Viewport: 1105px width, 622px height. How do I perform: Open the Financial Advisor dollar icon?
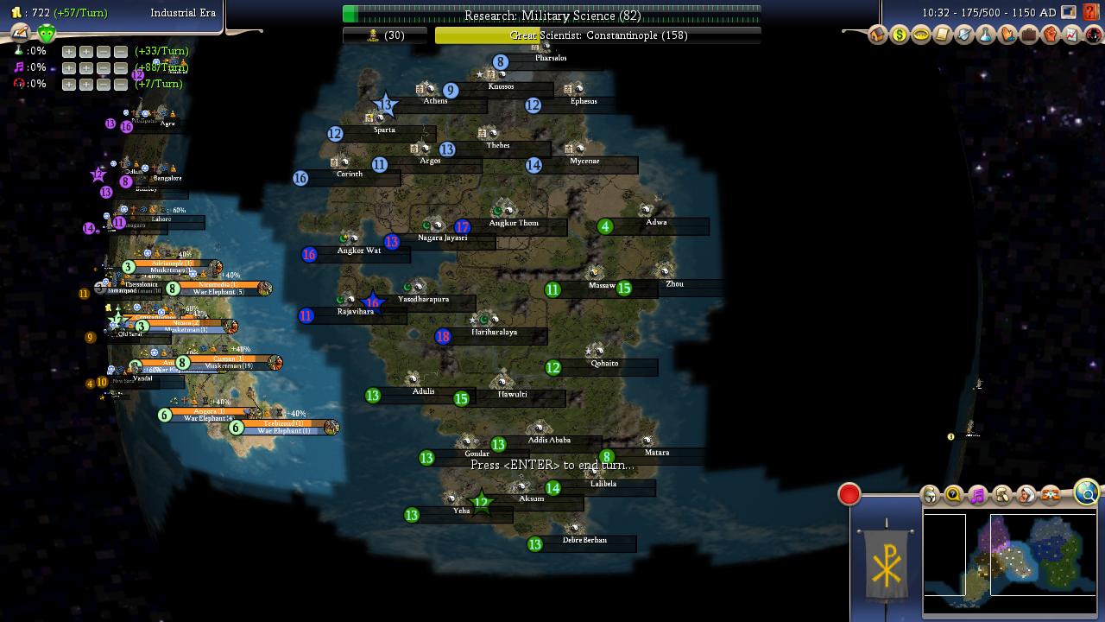(x=900, y=35)
